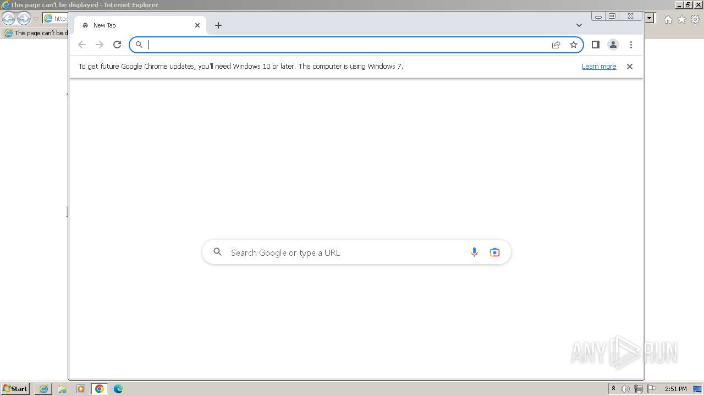Reload the Chrome page

click(117, 45)
